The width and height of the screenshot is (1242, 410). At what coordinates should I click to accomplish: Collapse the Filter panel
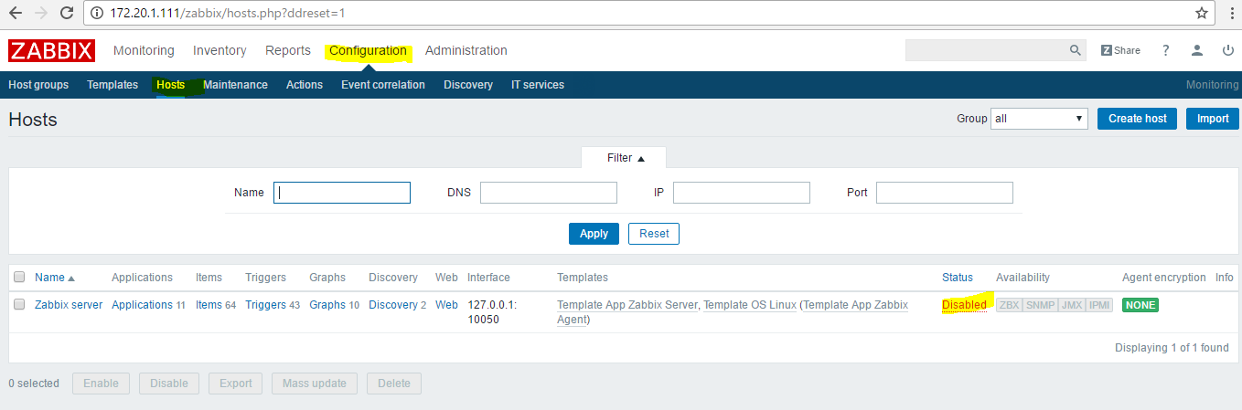[x=626, y=158]
